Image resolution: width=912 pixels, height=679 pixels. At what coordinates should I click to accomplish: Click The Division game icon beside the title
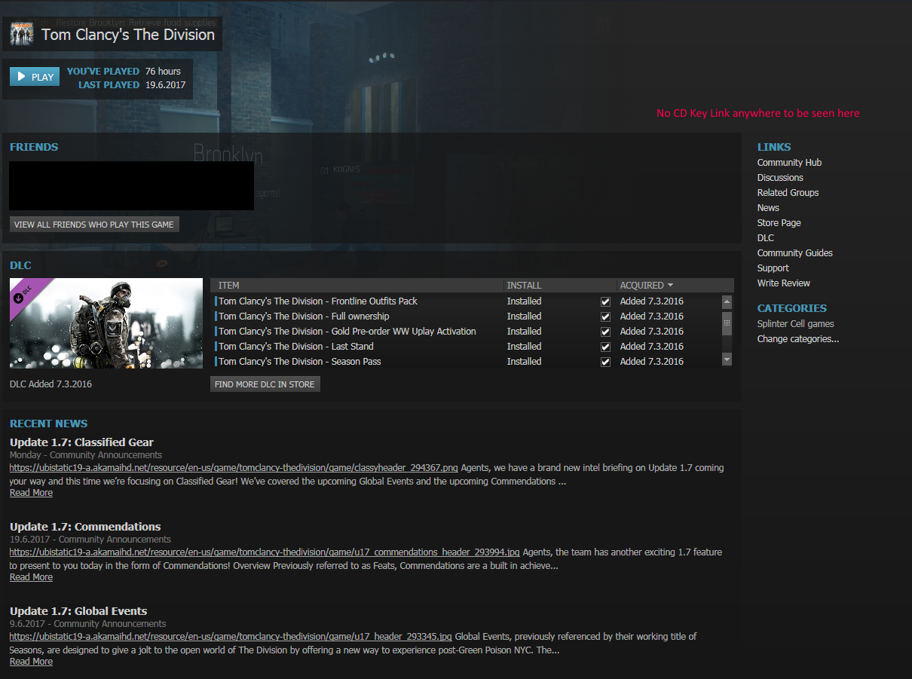(22, 35)
